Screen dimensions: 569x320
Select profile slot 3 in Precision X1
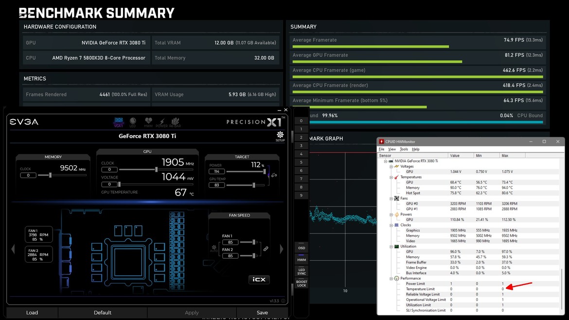coord(301,146)
